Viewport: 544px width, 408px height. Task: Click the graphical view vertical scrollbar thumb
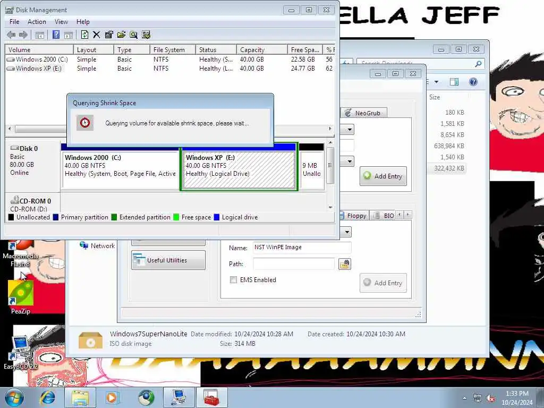coord(330,166)
